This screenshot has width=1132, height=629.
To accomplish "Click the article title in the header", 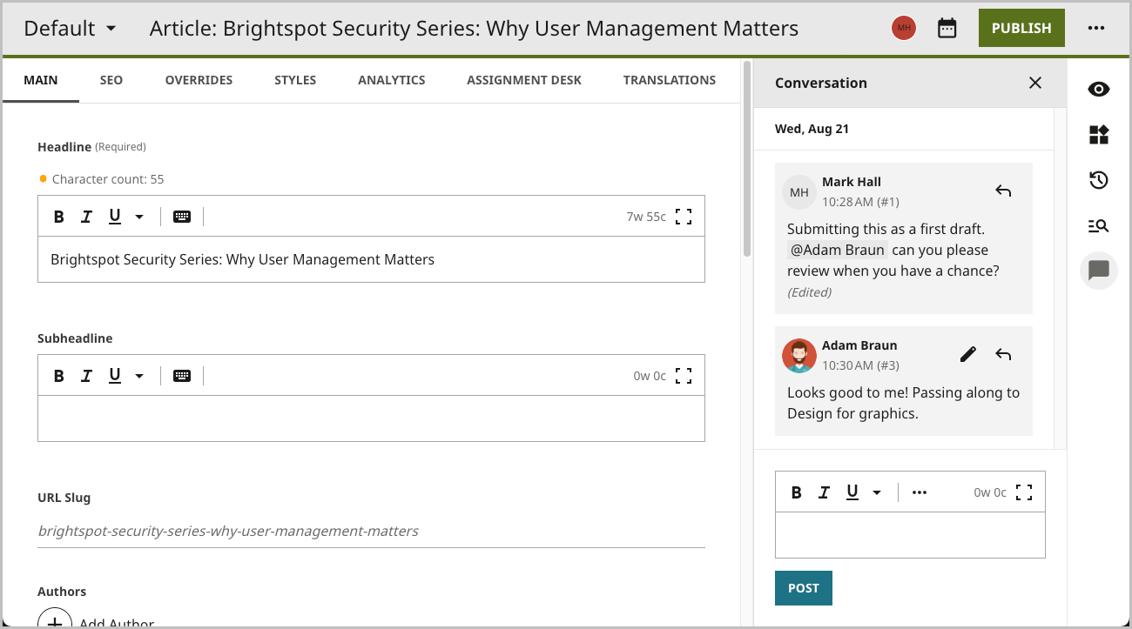I will coord(474,28).
